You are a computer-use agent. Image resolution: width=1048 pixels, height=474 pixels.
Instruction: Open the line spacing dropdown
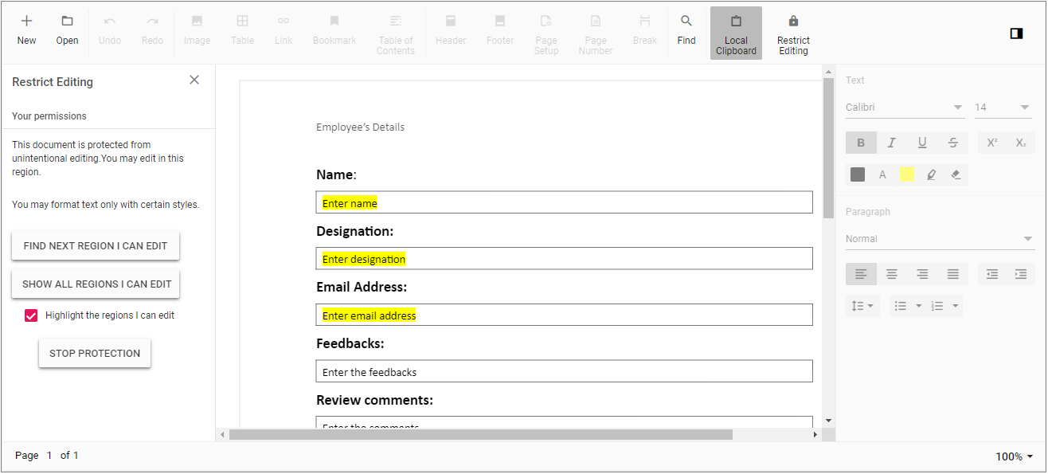point(862,306)
